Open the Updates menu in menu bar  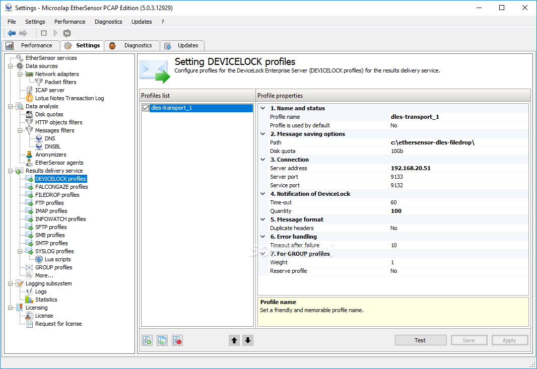click(x=142, y=22)
